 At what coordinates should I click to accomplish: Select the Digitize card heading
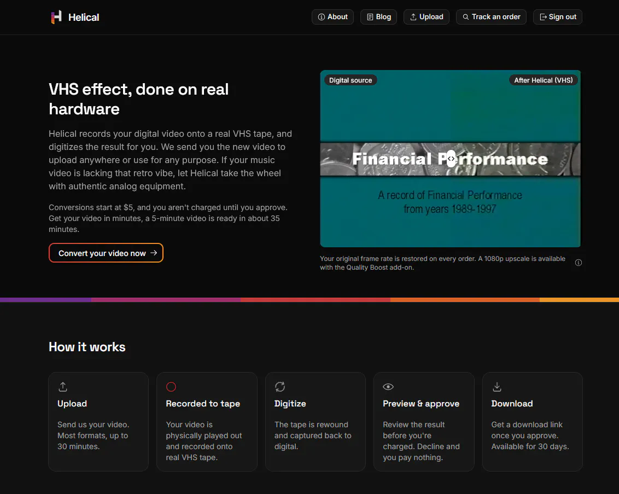[290, 404]
